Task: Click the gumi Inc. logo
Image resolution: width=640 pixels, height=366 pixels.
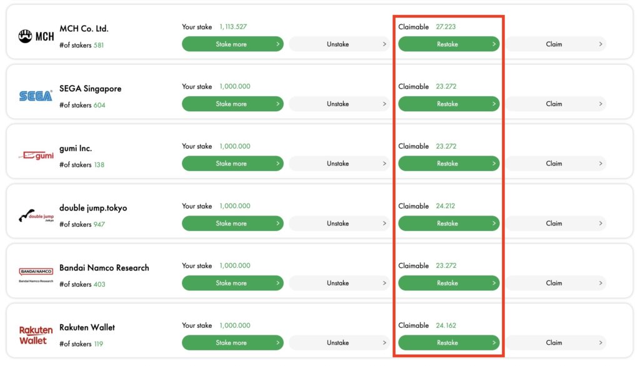Action: [36, 156]
